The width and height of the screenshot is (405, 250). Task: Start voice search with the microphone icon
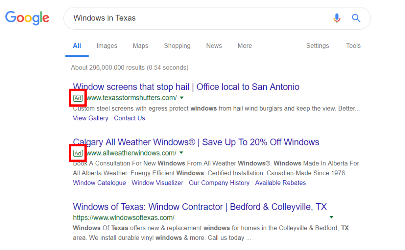337,18
